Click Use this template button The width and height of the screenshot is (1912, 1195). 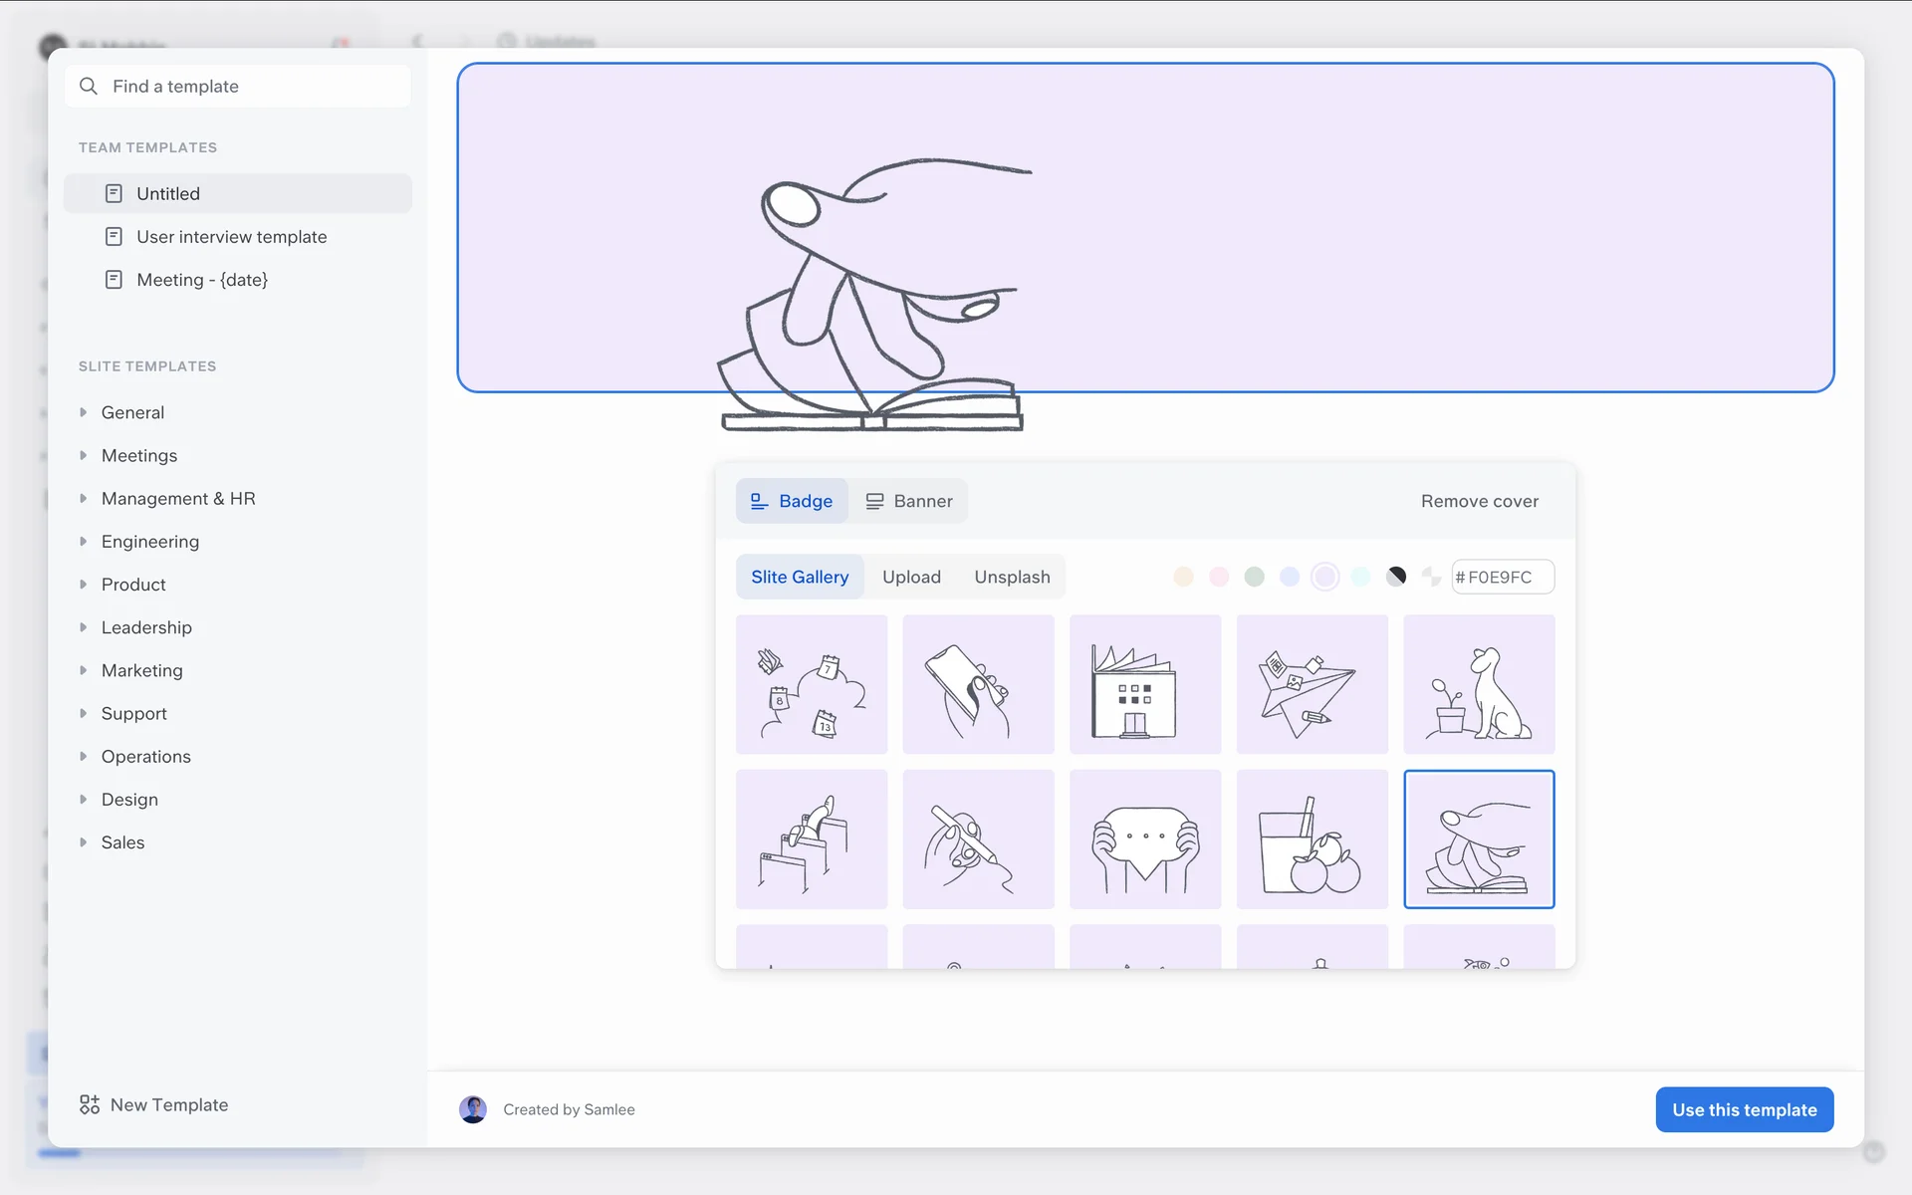click(1744, 1109)
